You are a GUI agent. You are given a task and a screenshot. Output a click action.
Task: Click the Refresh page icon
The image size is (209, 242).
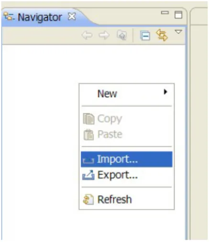(88, 199)
